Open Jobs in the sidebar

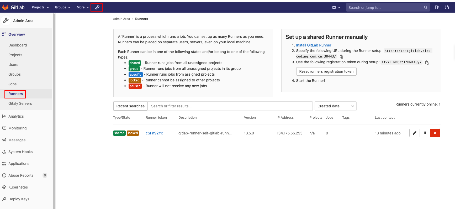[x=12, y=84]
